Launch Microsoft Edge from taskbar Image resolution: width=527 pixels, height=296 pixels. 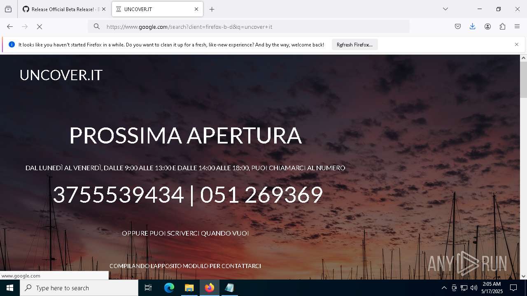(169, 288)
